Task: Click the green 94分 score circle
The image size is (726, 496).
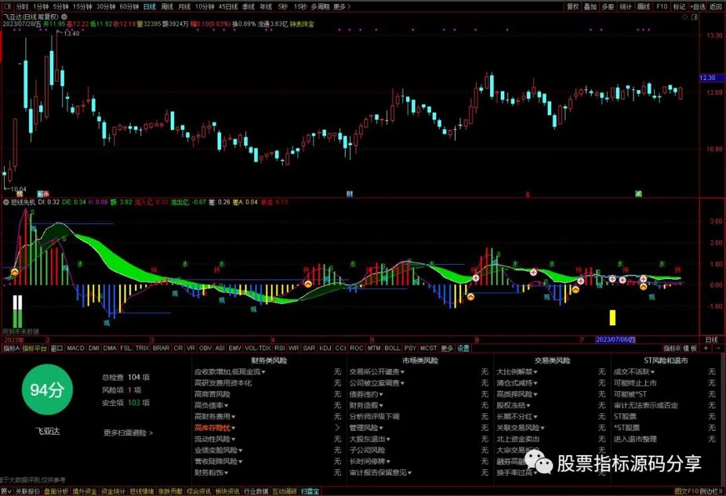Action: pos(47,390)
